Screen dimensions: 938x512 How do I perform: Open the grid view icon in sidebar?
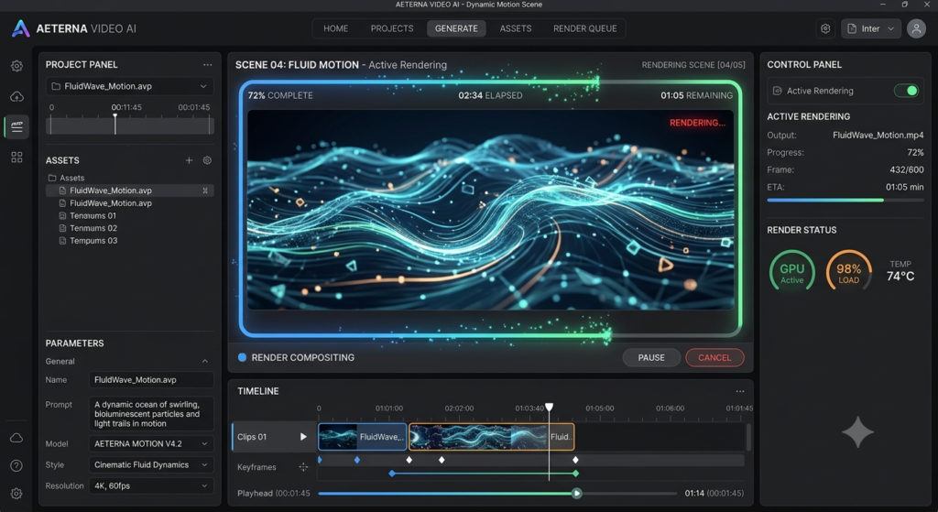16,158
